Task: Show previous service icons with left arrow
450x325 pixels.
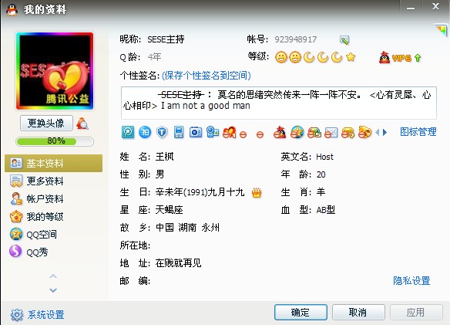Action: [378, 132]
